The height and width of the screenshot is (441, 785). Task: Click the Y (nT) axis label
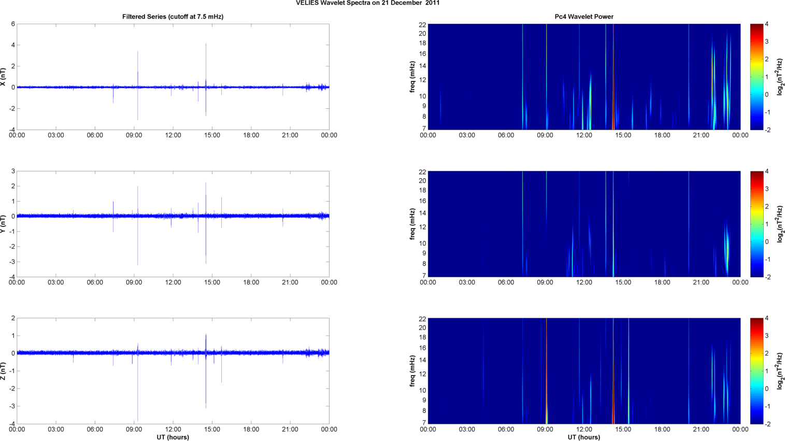(x=3, y=224)
